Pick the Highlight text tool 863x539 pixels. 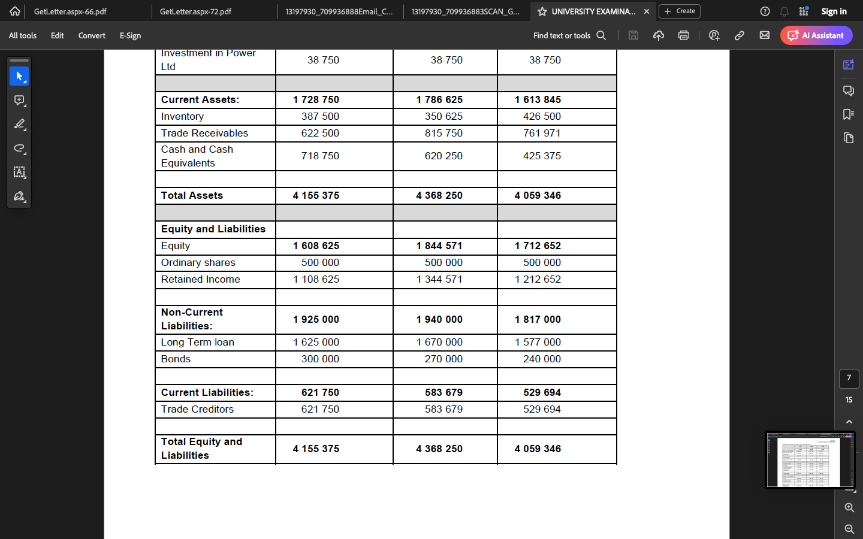pos(19,125)
